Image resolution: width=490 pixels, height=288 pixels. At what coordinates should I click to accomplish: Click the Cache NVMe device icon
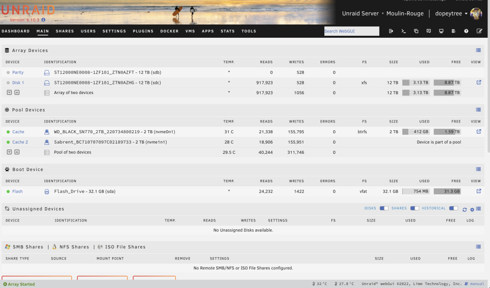[47, 132]
